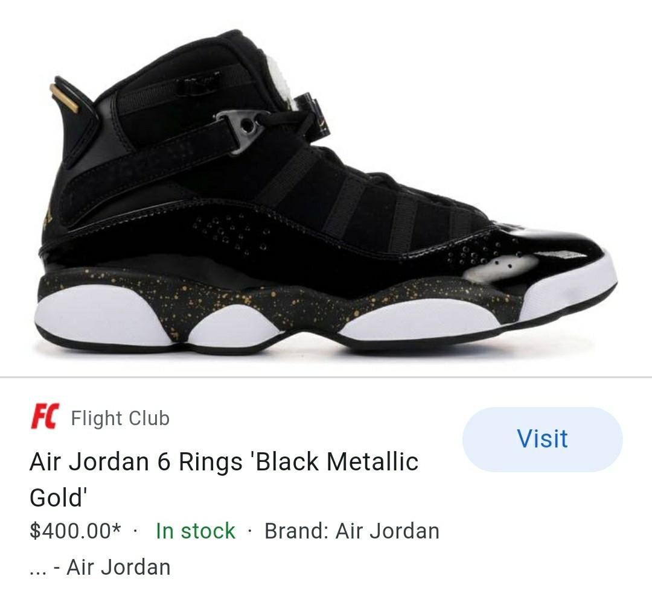Tap the Visit button
The width and height of the screenshot is (652, 594).
542,439
